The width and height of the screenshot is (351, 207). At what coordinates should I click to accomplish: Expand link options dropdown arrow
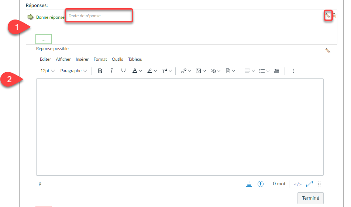tap(190, 71)
